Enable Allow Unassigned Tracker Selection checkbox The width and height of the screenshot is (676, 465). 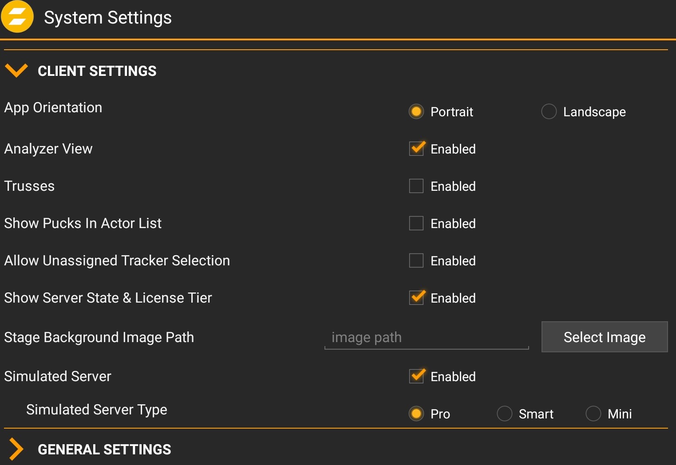click(416, 260)
